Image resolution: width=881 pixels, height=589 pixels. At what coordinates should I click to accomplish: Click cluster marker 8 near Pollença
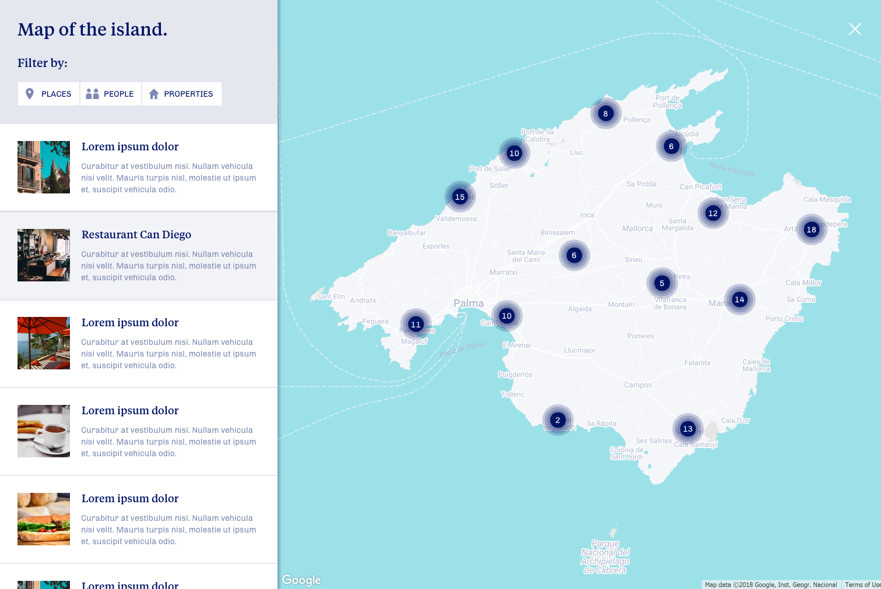605,114
